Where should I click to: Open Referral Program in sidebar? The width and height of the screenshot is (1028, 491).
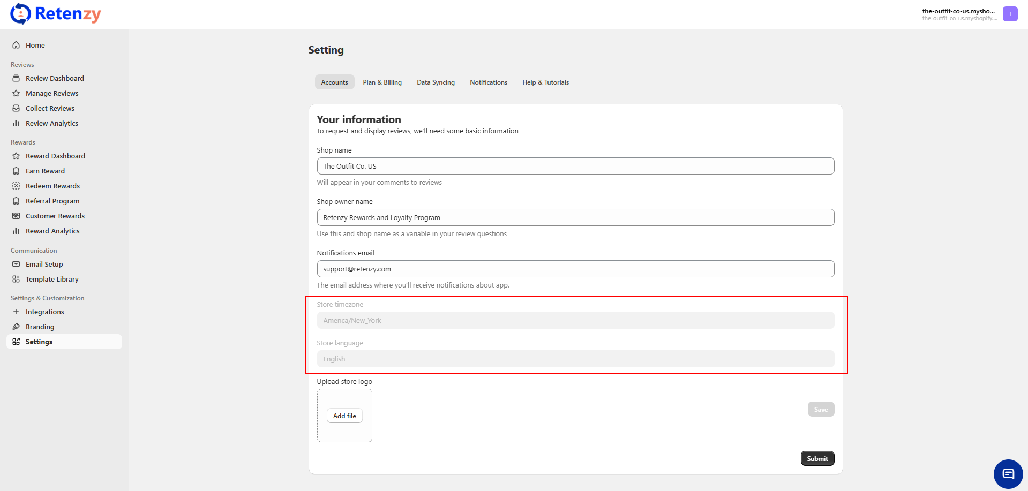coord(52,201)
